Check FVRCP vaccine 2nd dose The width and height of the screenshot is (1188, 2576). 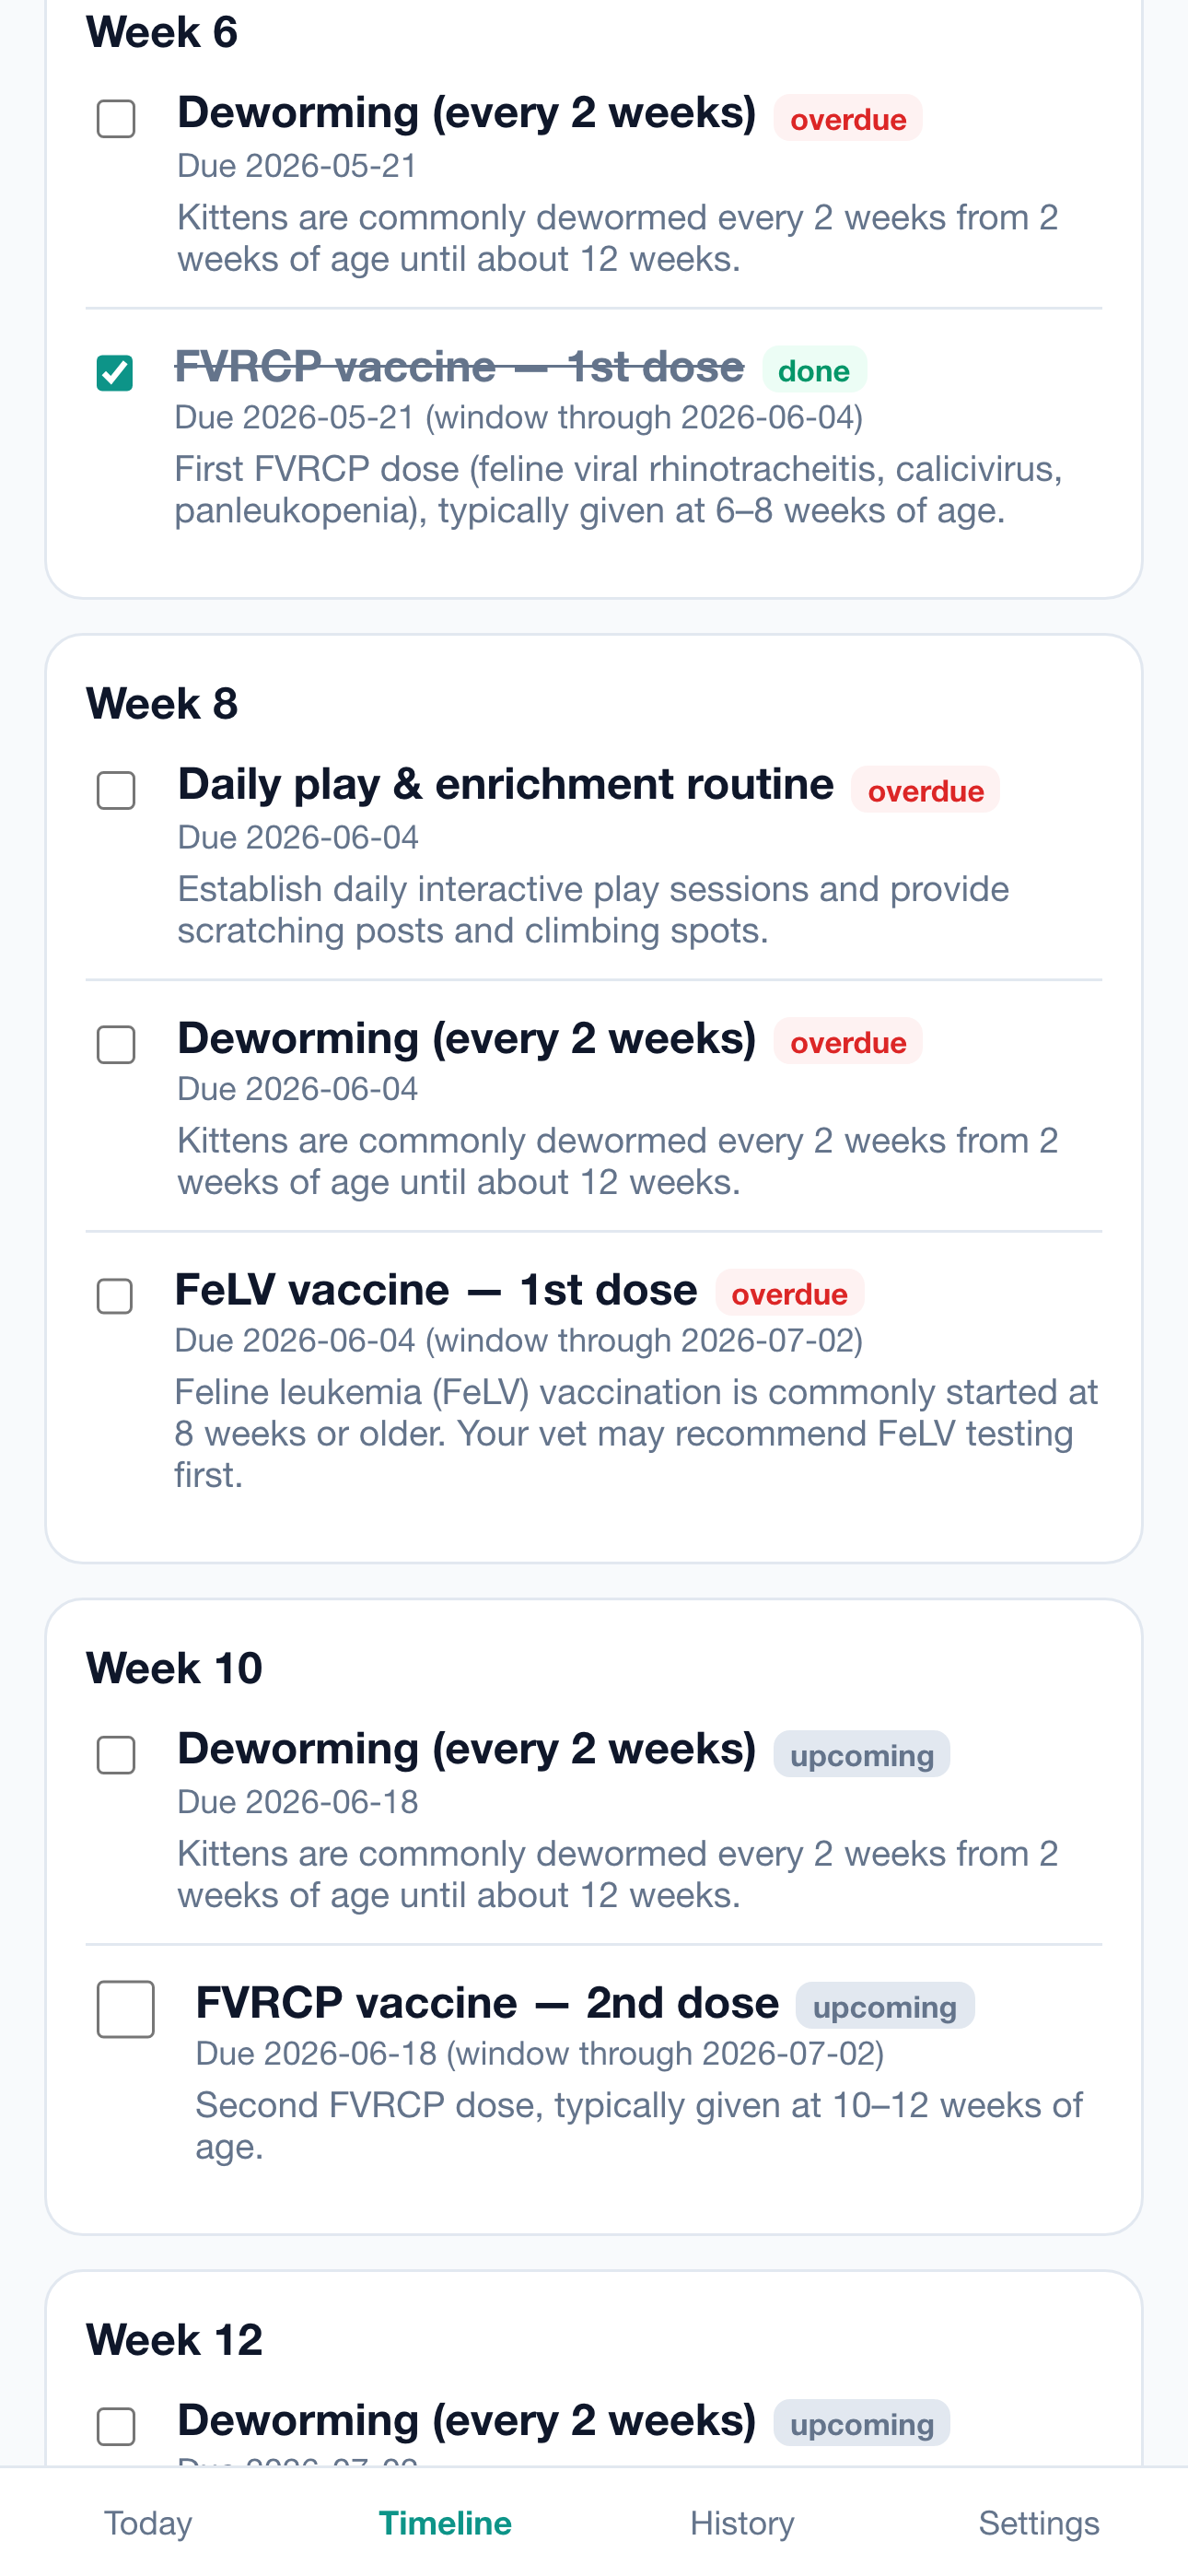tap(126, 2009)
